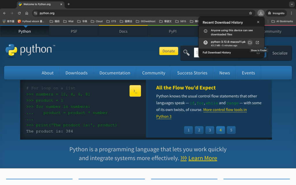Open a new browser tab
This screenshot has width=296, height=185.
(69, 4)
